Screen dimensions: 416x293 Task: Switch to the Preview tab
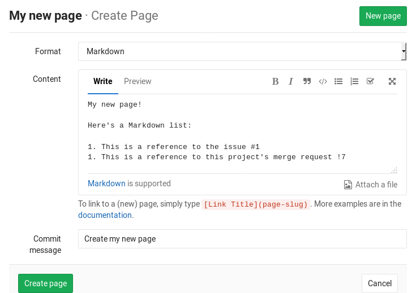tap(138, 81)
